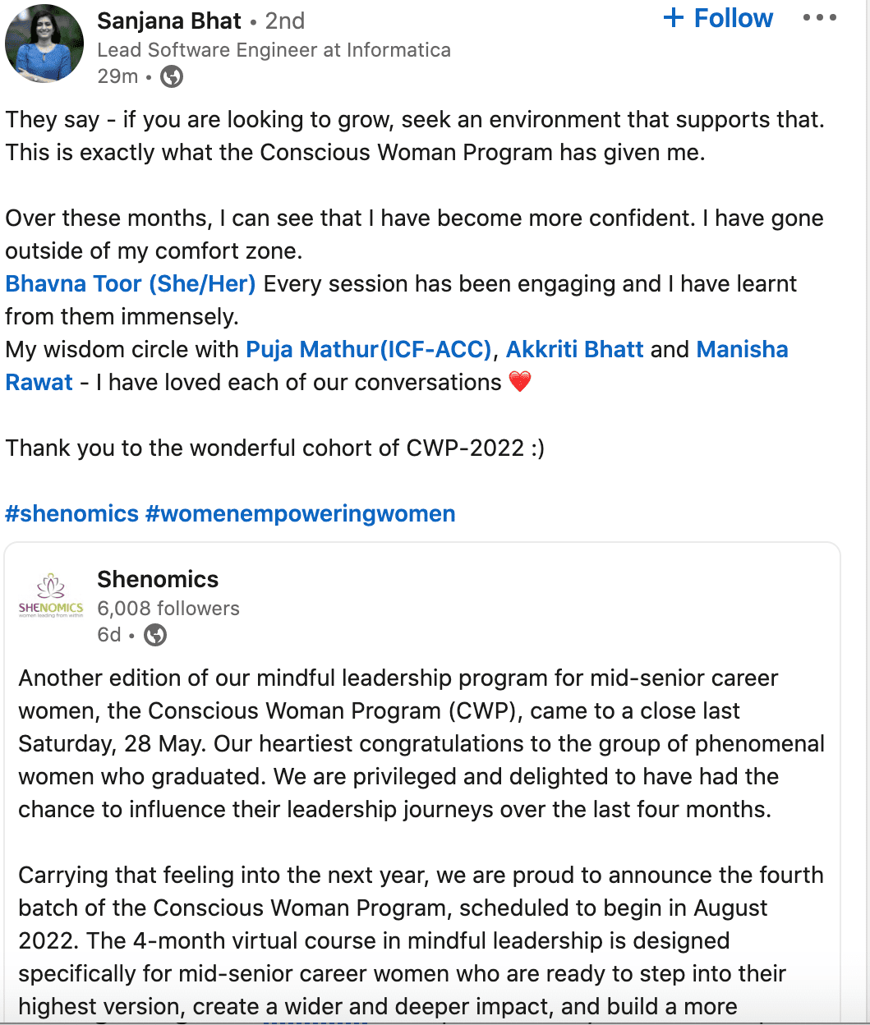
Task: Click the Lead Software Engineer at Informatica headline
Action: coord(274,50)
